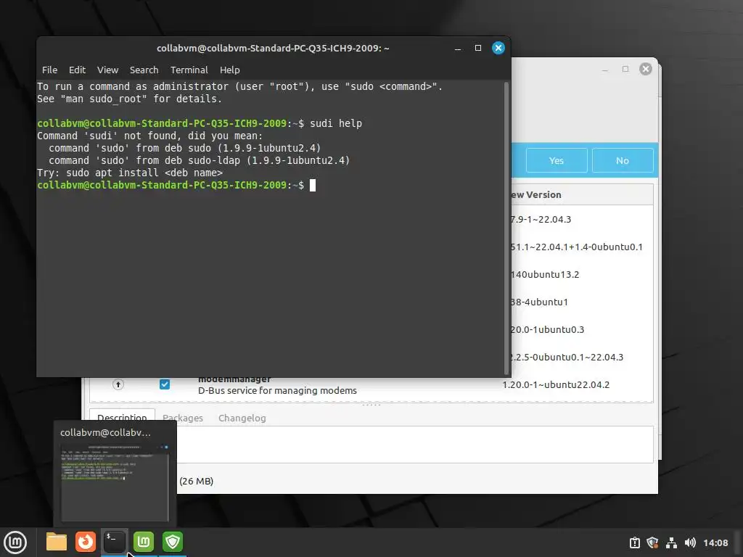Open the Linux Mint start menu

tap(15, 542)
